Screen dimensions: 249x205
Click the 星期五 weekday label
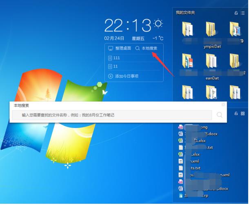[138, 38]
